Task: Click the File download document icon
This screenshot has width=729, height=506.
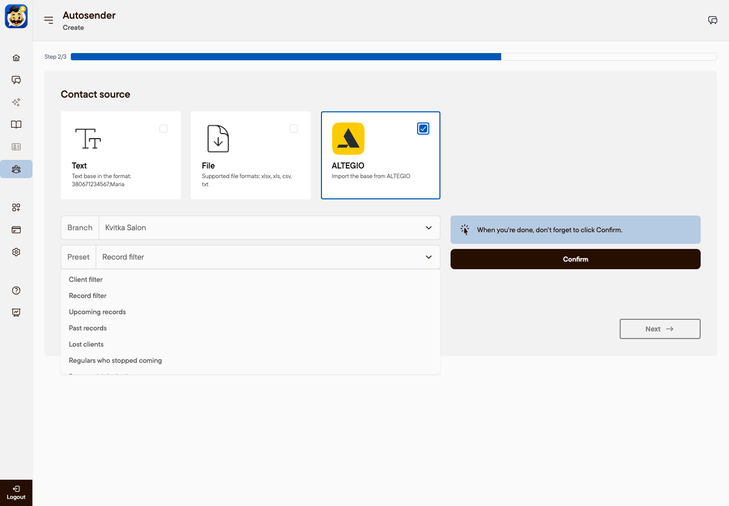Action: 218,139
